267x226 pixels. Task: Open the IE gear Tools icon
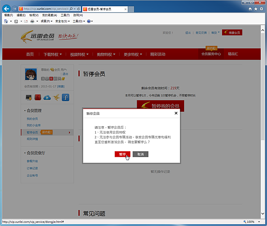tap(262, 9)
